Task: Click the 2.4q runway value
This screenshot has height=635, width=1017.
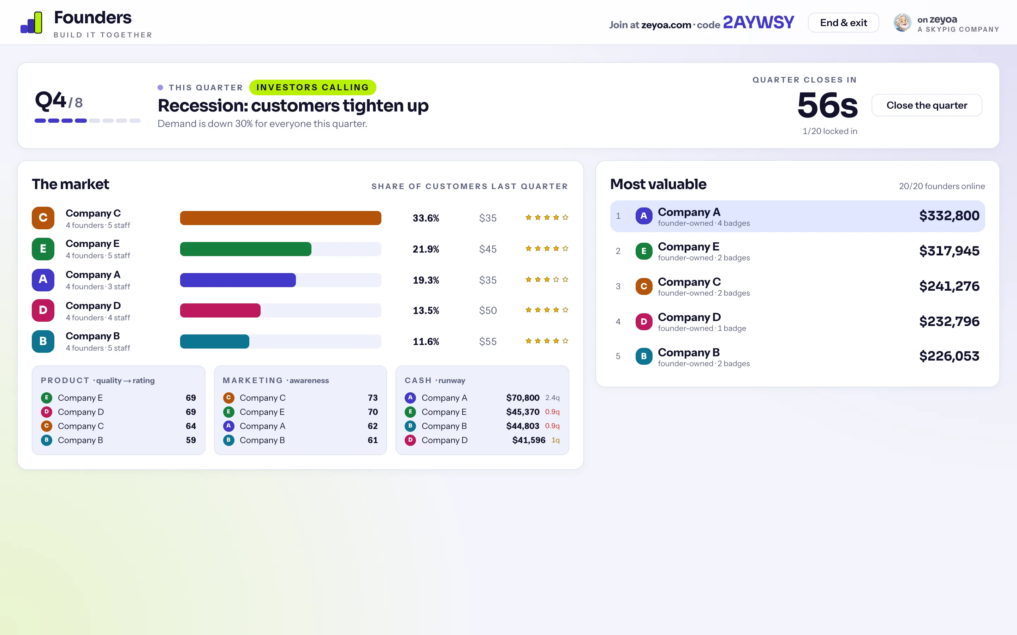Action: coord(552,398)
